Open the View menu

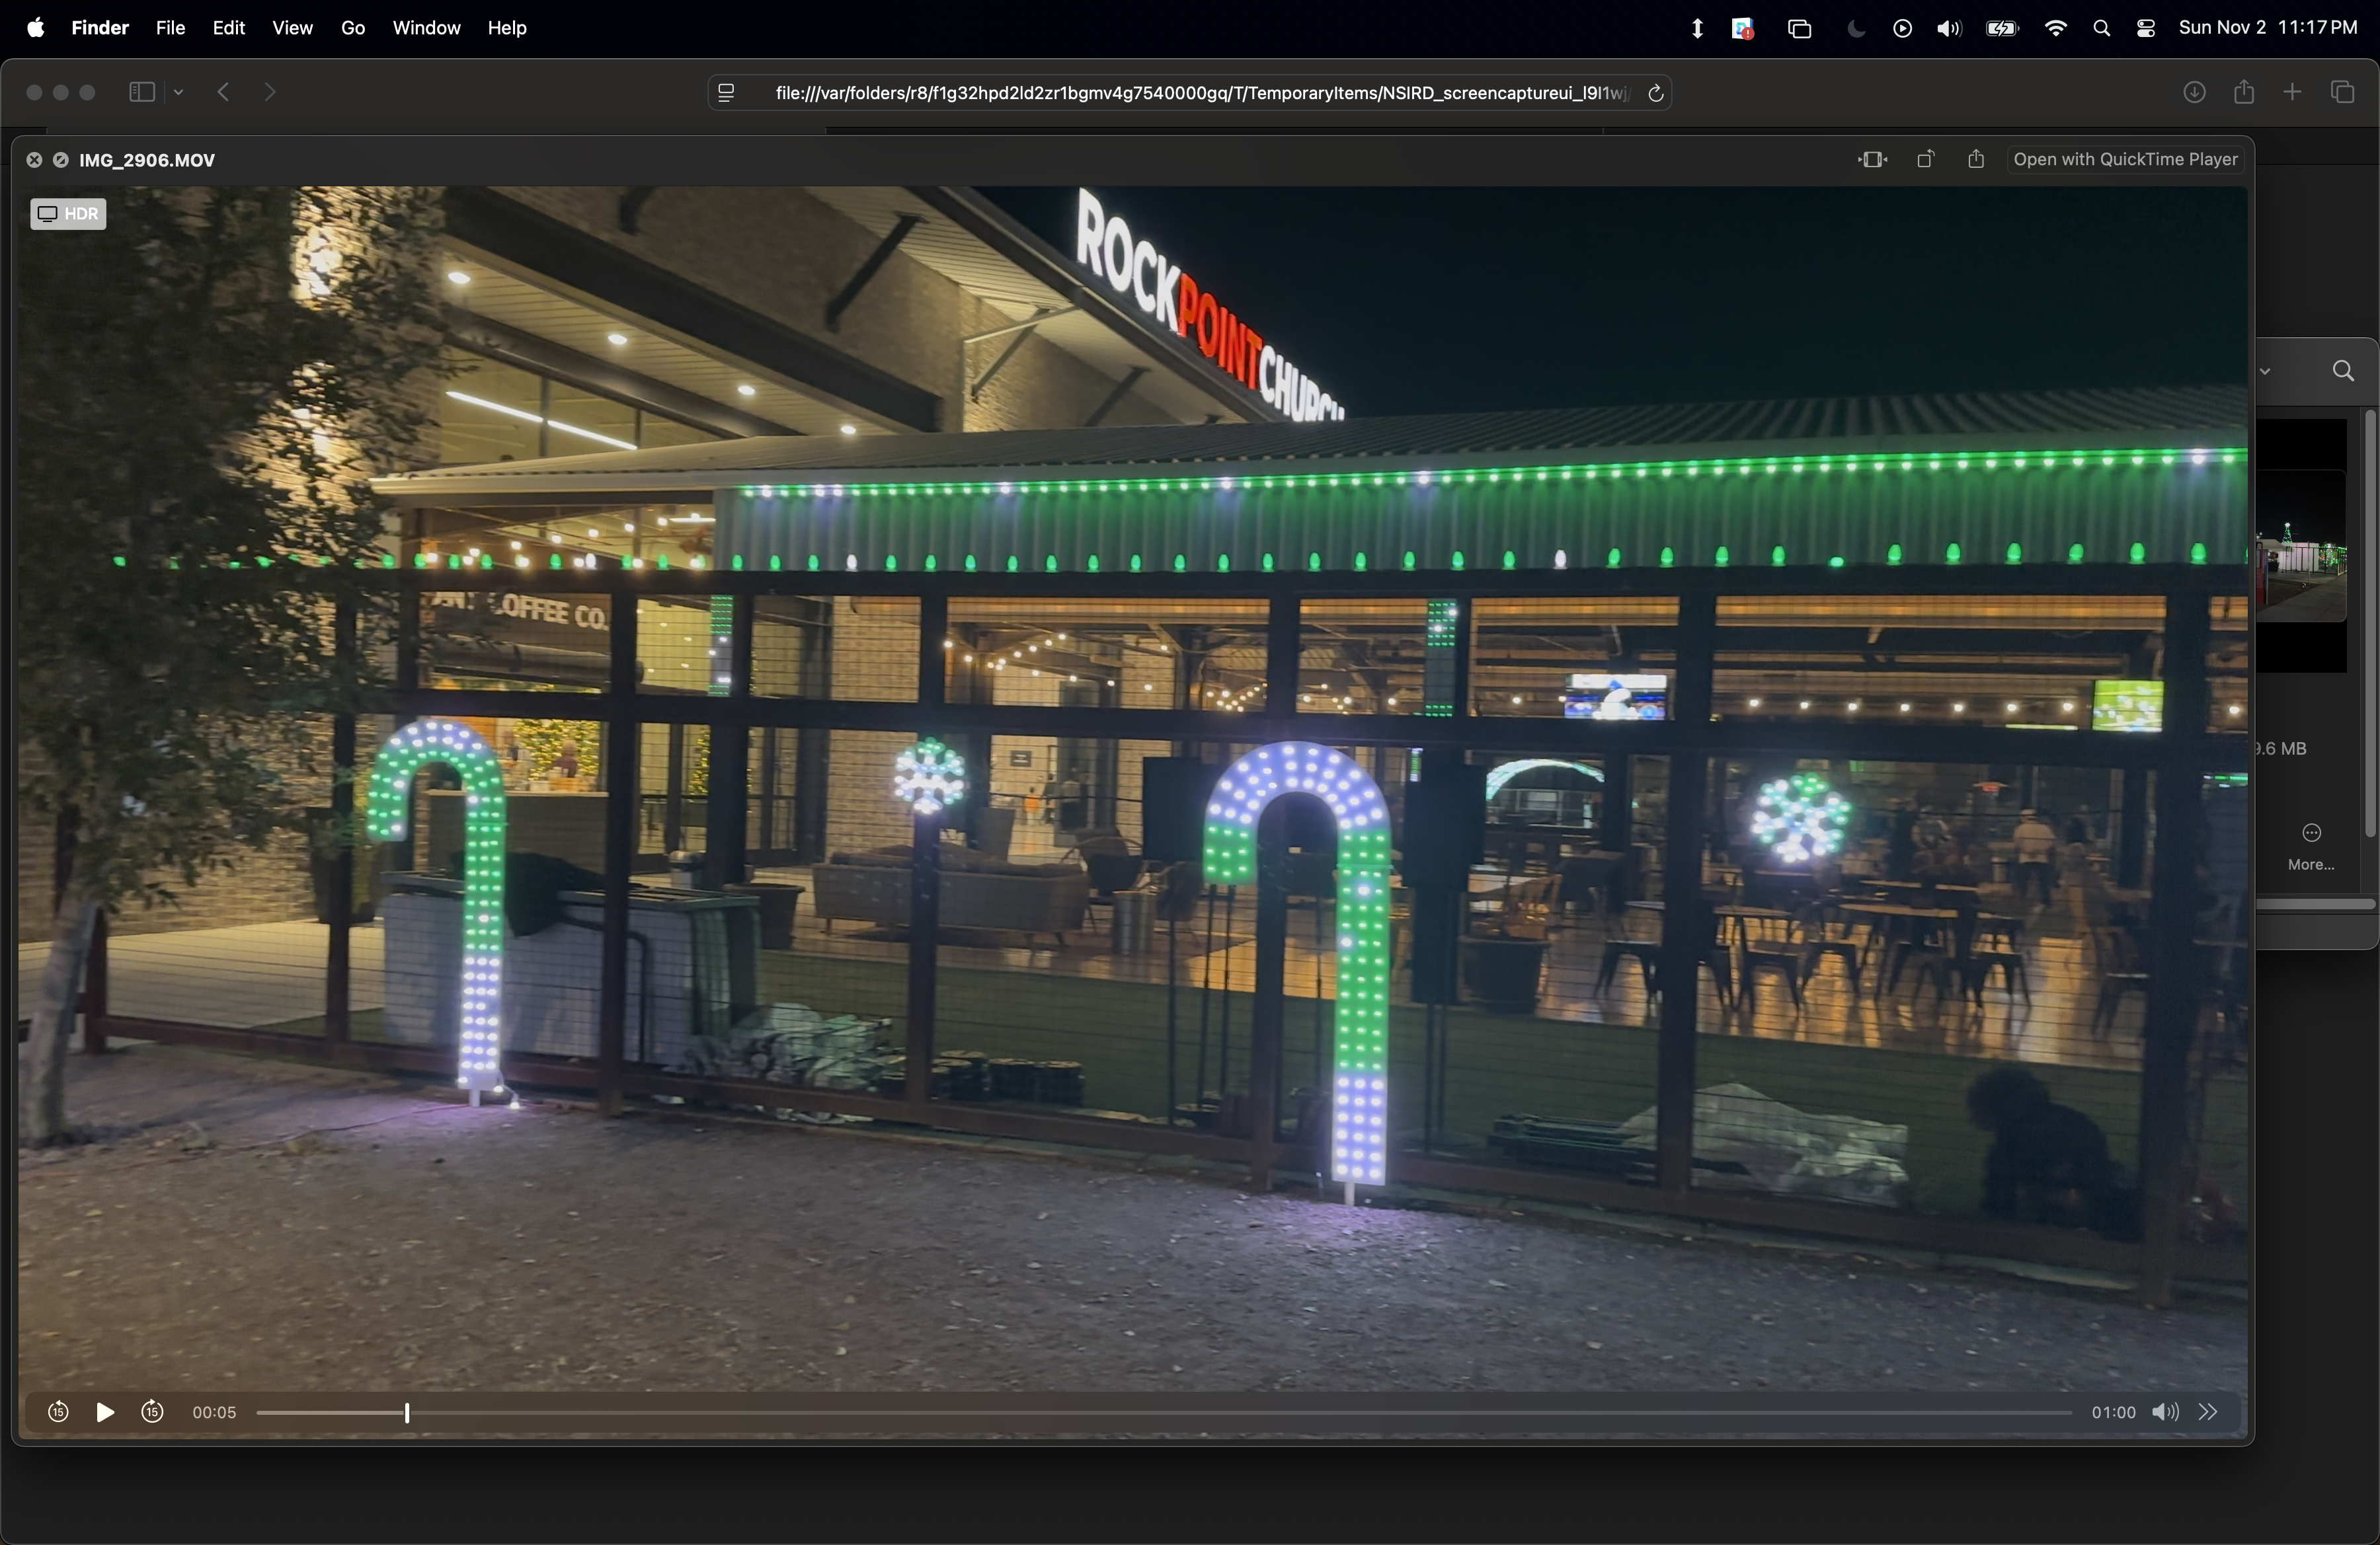[292, 28]
